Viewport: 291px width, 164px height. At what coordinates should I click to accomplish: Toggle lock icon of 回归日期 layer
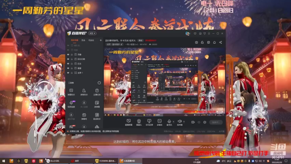point(72,59)
